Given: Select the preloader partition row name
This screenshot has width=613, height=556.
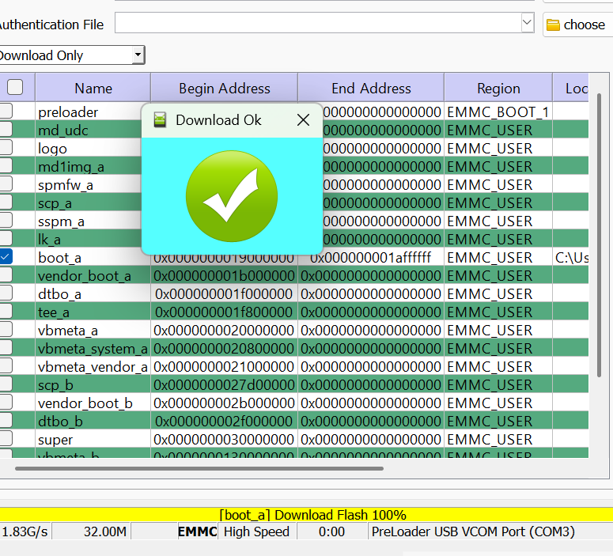Looking at the screenshot, I should 68,112.
